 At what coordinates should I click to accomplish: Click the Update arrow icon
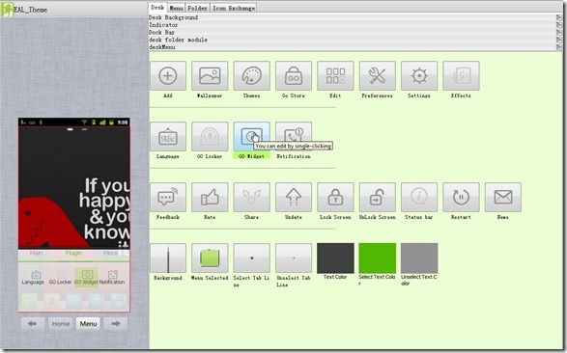pos(294,197)
